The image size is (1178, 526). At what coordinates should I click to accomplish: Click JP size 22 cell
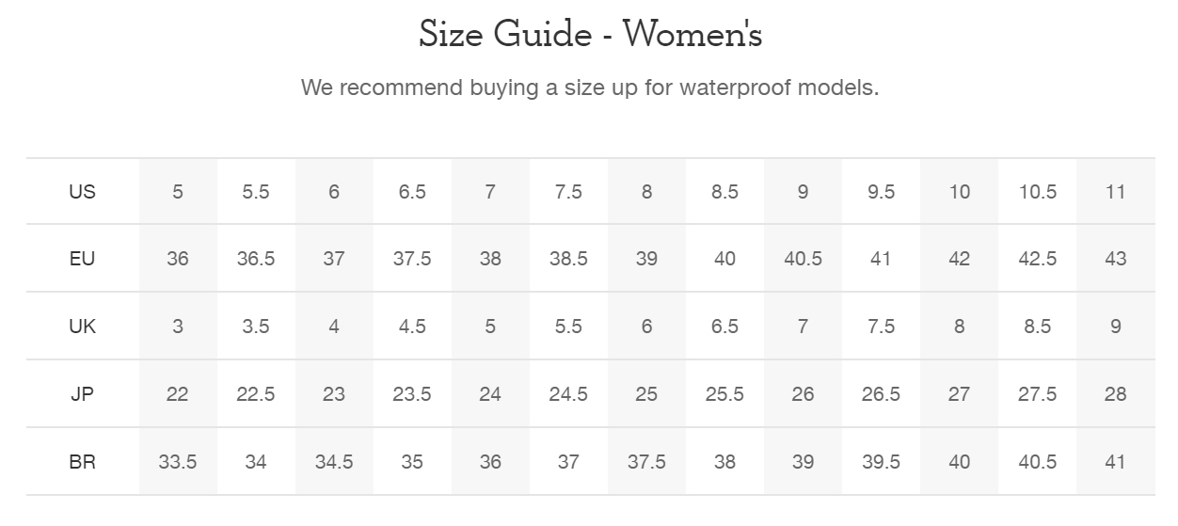tap(178, 394)
